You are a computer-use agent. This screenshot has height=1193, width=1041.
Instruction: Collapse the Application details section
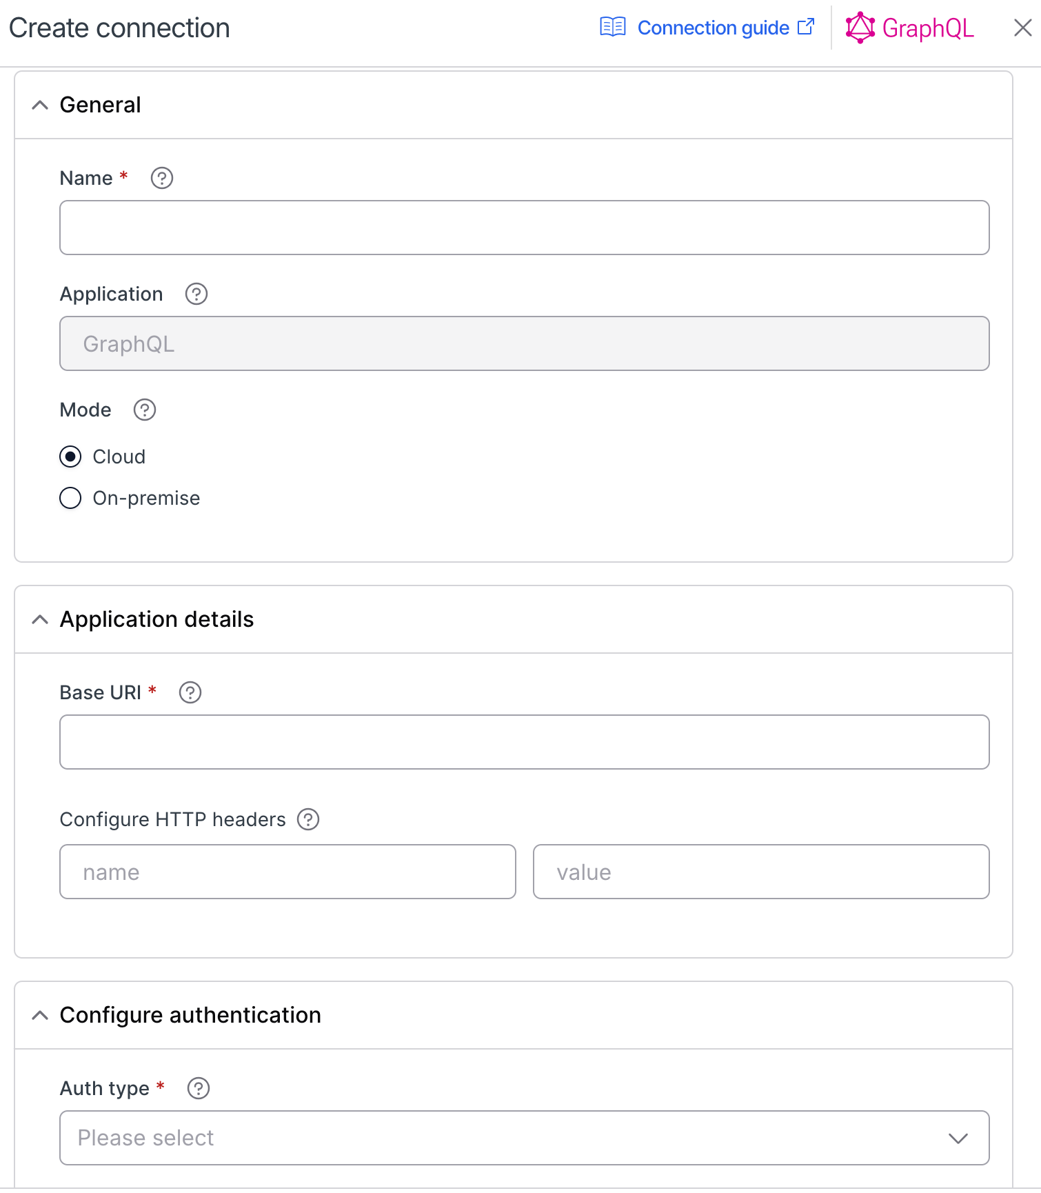40,619
